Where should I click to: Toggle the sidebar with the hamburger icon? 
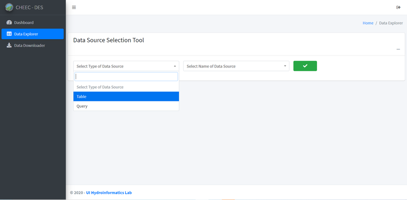(x=74, y=7)
